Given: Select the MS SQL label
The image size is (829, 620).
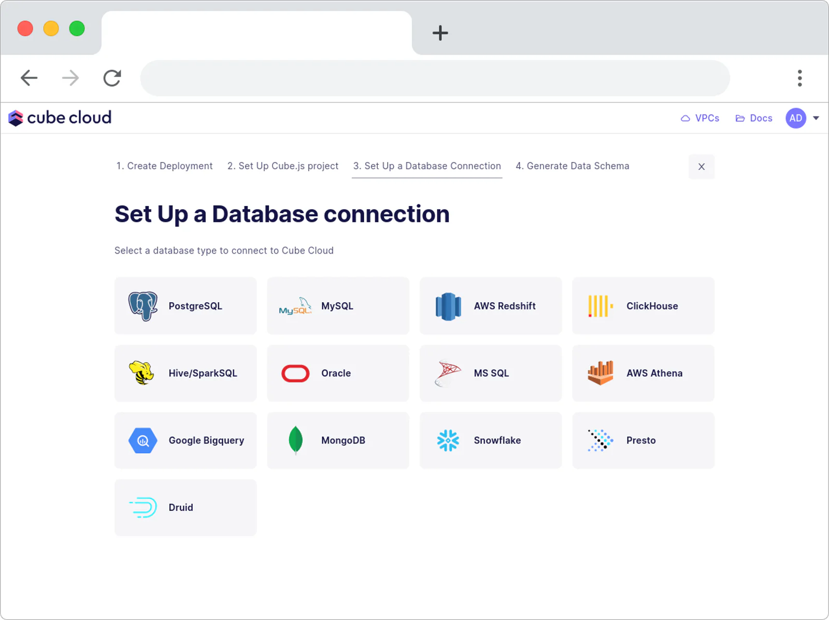Looking at the screenshot, I should coord(491,373).
